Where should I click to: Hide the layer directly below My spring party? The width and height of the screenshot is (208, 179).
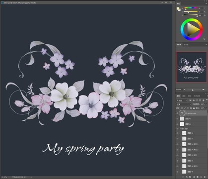coord(178,119)
